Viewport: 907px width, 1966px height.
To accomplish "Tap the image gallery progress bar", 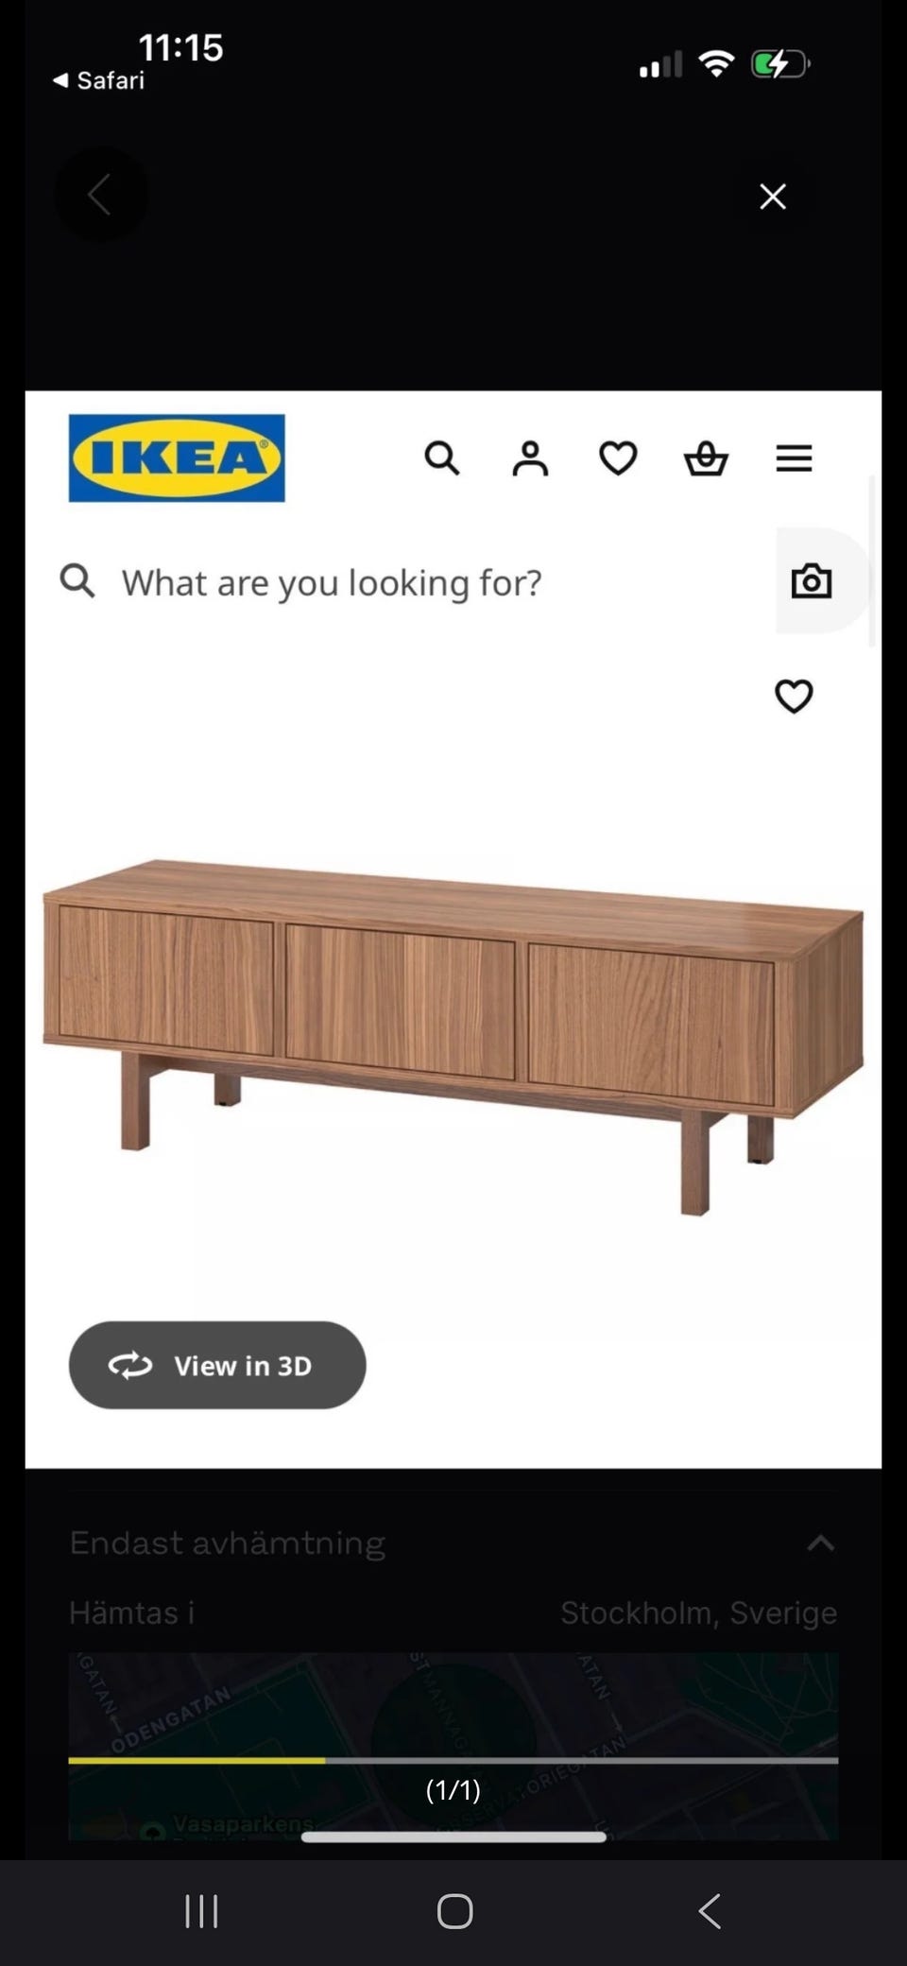I will (453, 1761).
